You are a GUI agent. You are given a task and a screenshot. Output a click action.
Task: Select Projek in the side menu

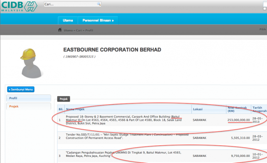[x=29, y=106]
